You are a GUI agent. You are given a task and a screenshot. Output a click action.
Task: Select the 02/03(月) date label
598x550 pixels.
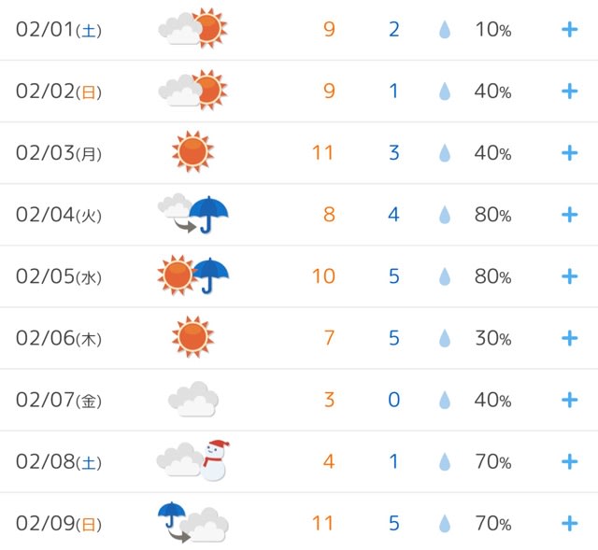pos(59,153)
